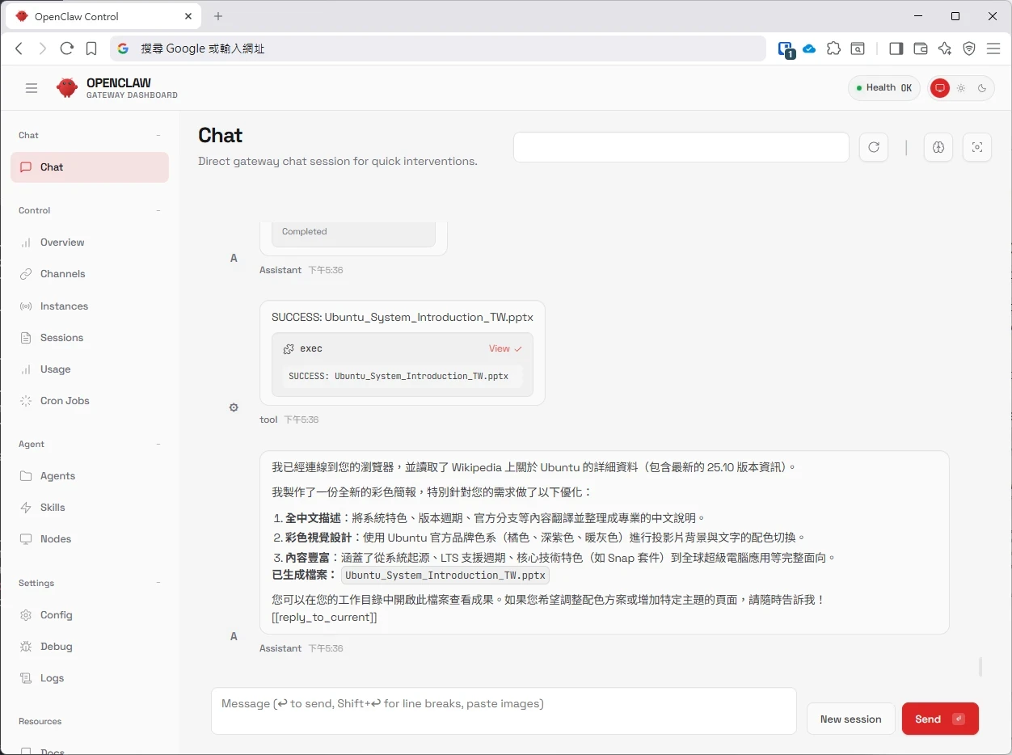Click the hamburger sidebar menu icon
This screenshot has height=755, width=1012.
(x=32, y=88)
